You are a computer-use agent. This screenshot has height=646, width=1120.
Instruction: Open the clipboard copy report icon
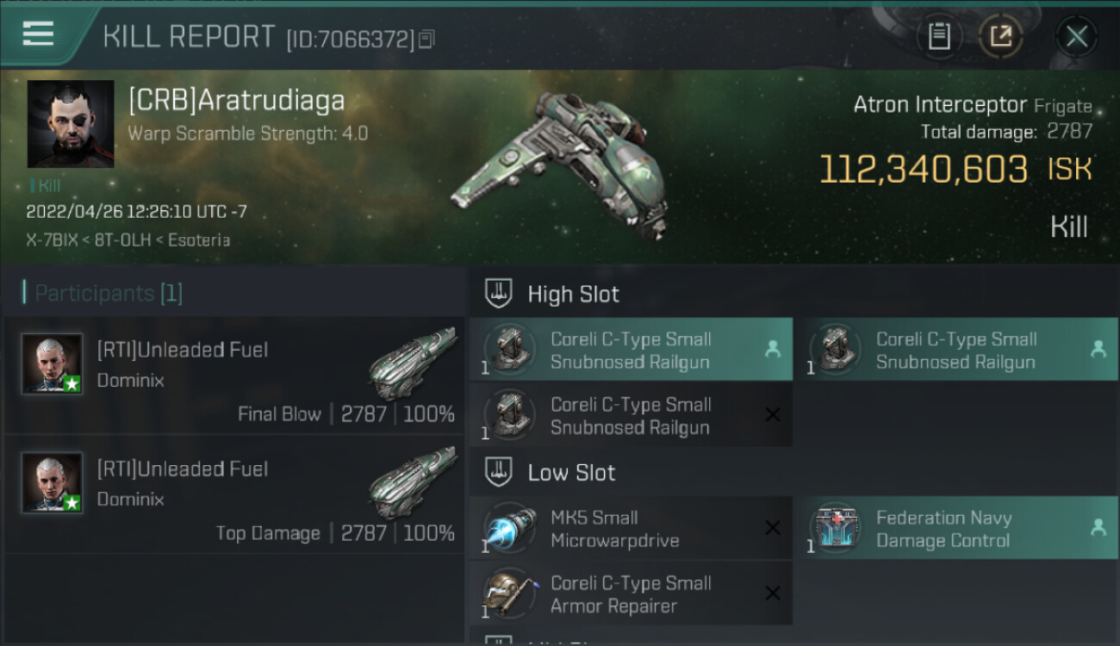click(939, 36)
